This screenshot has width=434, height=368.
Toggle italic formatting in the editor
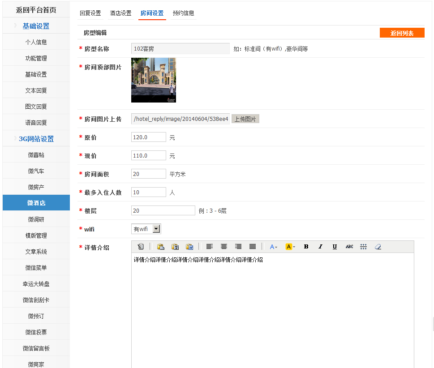(321, 247)
